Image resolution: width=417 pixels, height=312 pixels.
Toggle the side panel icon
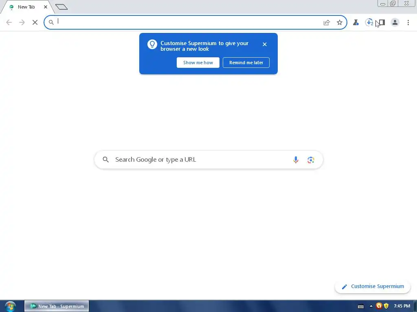(382, 23)
